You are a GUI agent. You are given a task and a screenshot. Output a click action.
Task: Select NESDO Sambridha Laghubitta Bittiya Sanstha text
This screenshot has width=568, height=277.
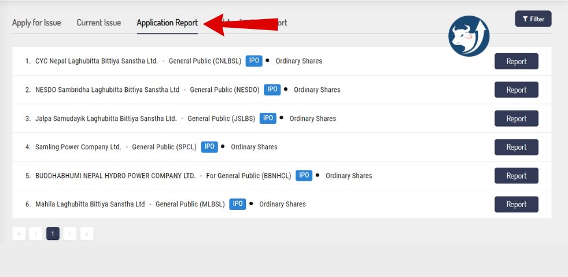coord(107,90)
